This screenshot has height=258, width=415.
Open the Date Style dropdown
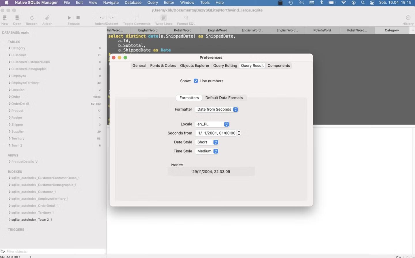(207, 142)
